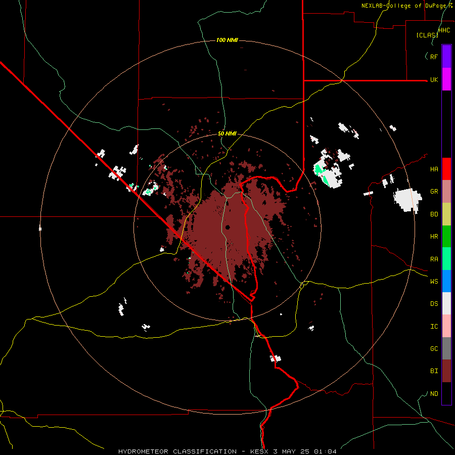This screenshot has height=455, width=455.
Task: Click the light pink IC legend swatch
Action: coord(446,326)
